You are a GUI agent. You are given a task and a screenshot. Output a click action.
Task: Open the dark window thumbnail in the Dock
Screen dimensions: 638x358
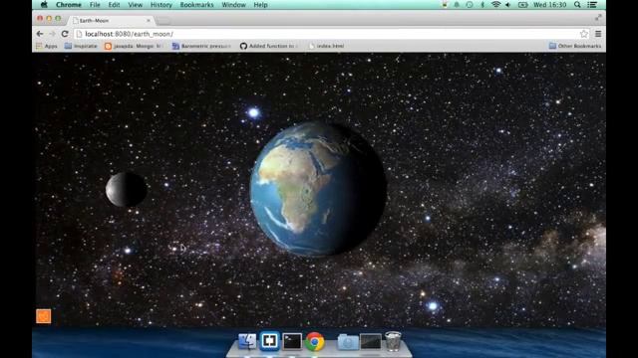click(x=371, y=342)
